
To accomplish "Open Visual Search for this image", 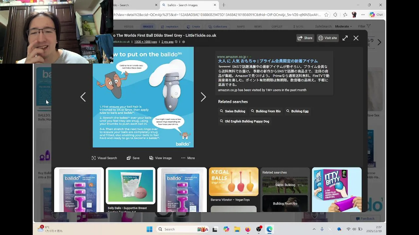I will (x=104, y=158).
